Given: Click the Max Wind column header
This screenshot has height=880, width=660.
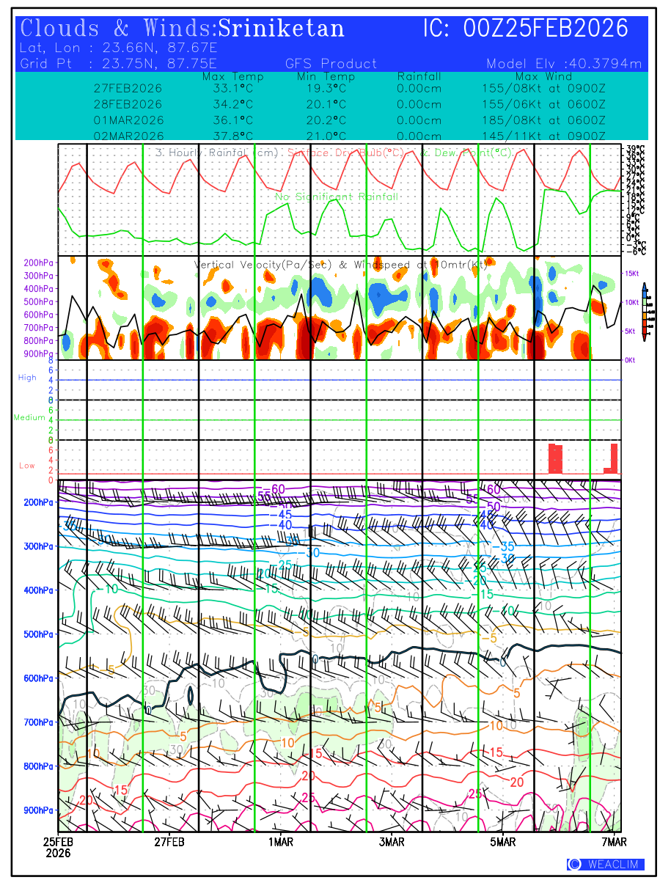Looking at the screenshot, I should click(x=543, y=76).
